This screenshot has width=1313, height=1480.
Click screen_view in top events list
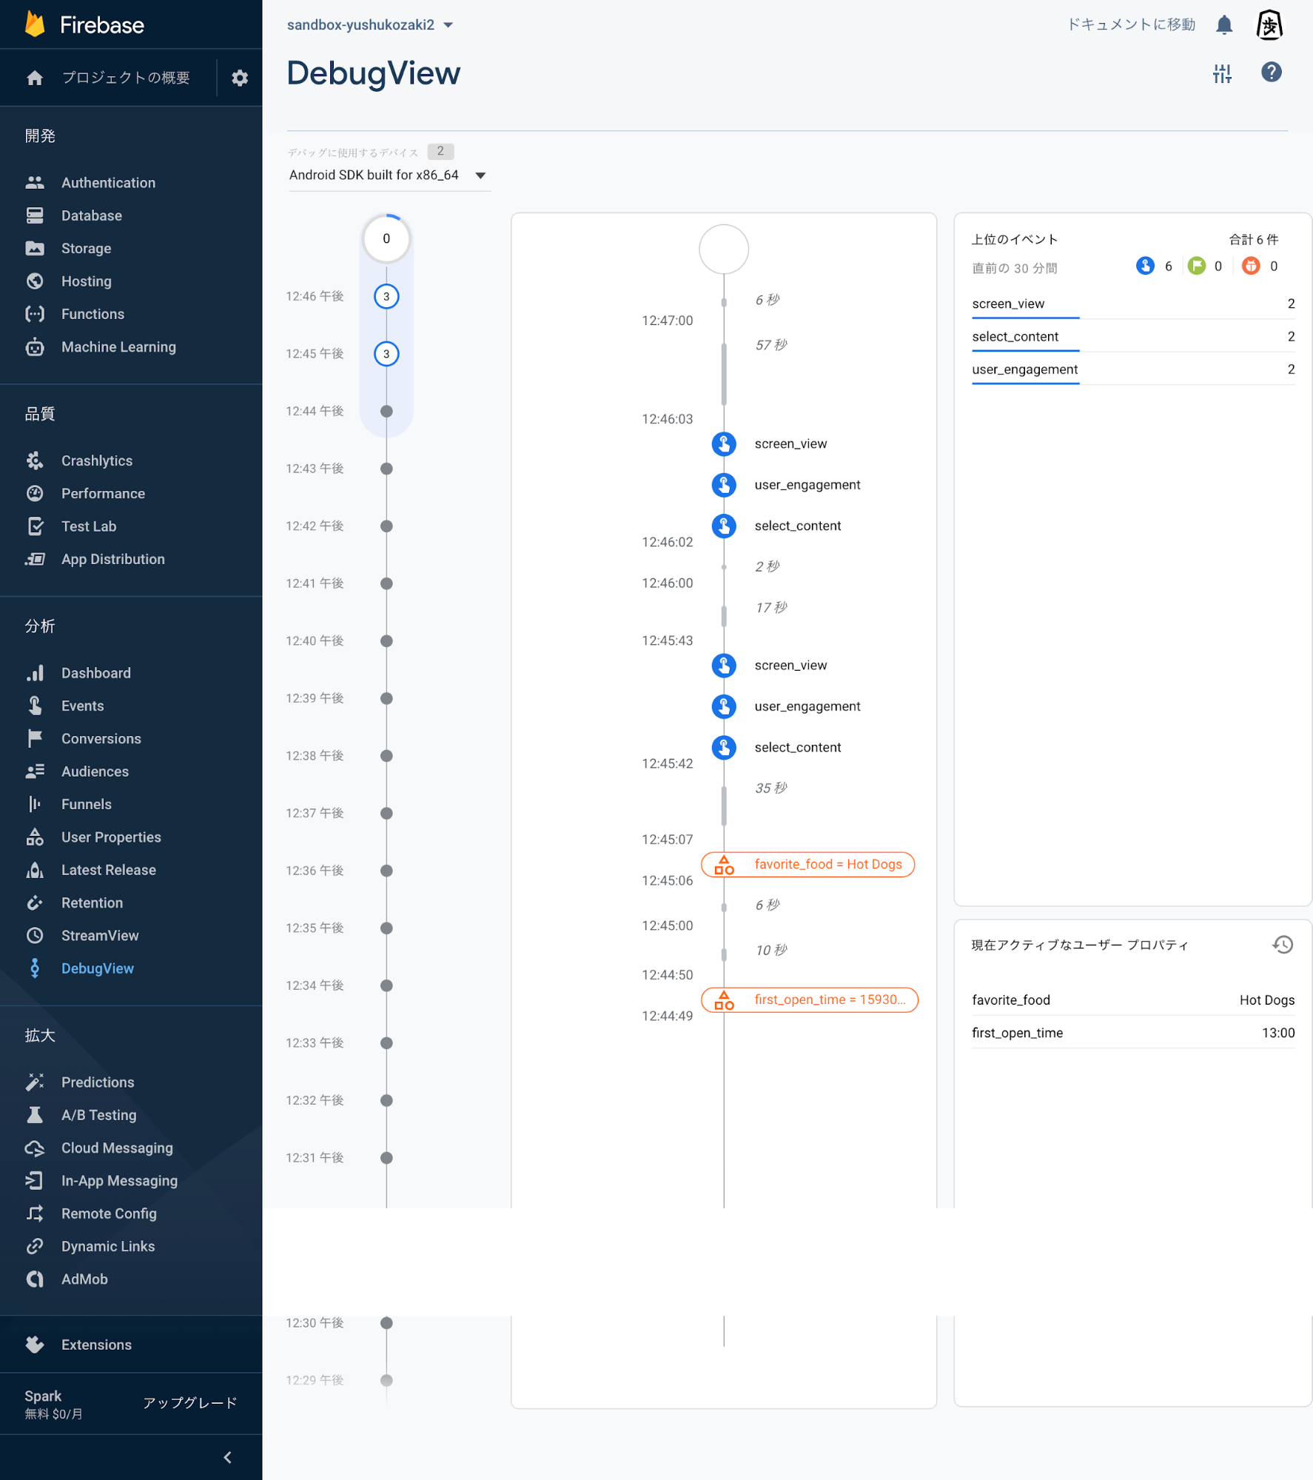[x=1133, y=304]
